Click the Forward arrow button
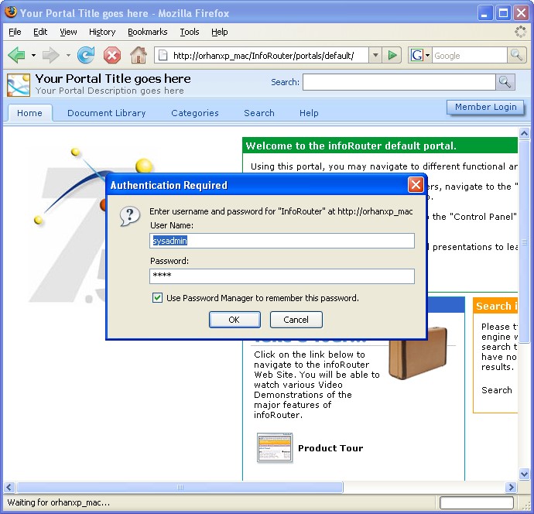The height and width of the screenshot is (514, 534). (x=50, y=55)
